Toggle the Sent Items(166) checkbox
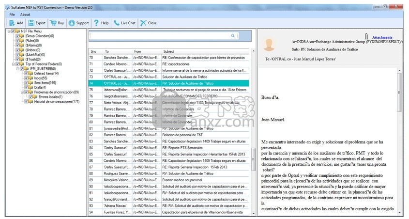409x219 pixels. coord(26,83)
